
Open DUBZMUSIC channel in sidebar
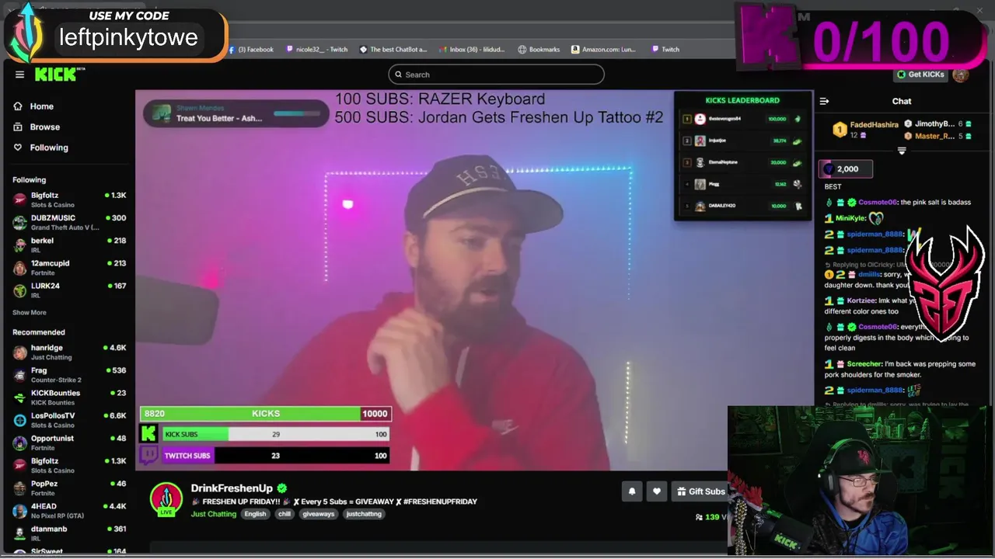pos(68,222)
